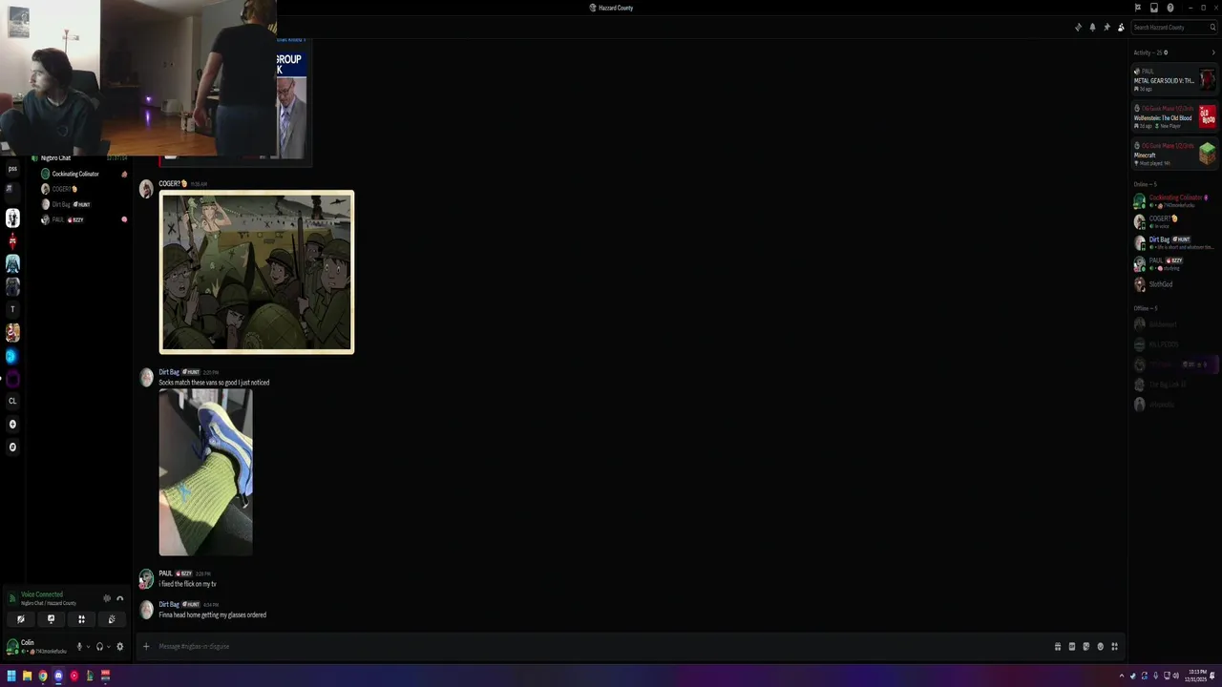This screenshot has width=1222, height=687.
Task: Open Dirt Bag's avatar on glasses message
Action: point(146,610)
